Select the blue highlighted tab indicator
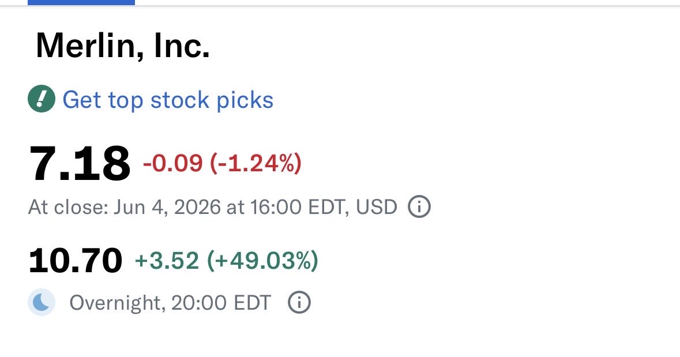The width and height of the screenshot is (680, 357). click(x=81, y=3)
